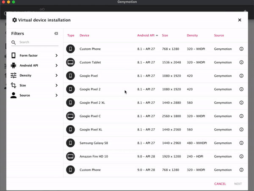Image resolution: width=254 pixels, height=191 pixels.
Task: Click the Amazon Fire HD 10 tablet icon
Action: pyautogui.click(x=70, y=157)
